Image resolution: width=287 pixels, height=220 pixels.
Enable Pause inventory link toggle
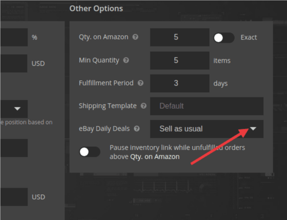90,152
